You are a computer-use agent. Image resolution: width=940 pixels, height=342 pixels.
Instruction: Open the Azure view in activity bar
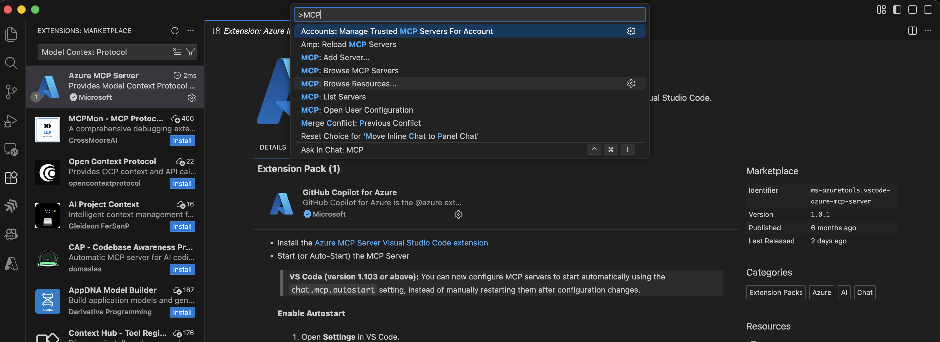tap(11, 263)
